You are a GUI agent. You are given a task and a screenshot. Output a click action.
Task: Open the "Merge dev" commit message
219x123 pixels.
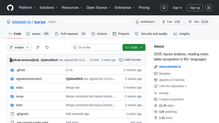(73, 87)
